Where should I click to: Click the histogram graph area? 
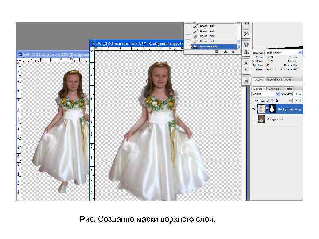(x=278, y=36)
